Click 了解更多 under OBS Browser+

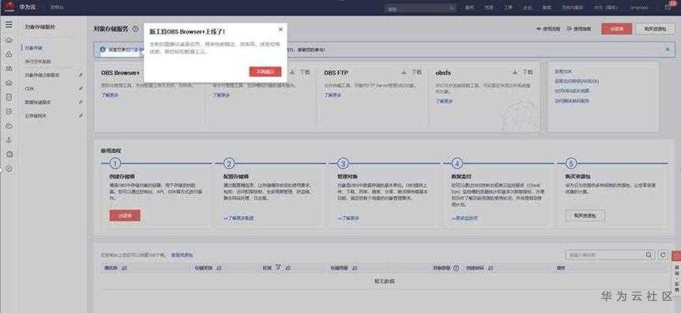(109, 95)
